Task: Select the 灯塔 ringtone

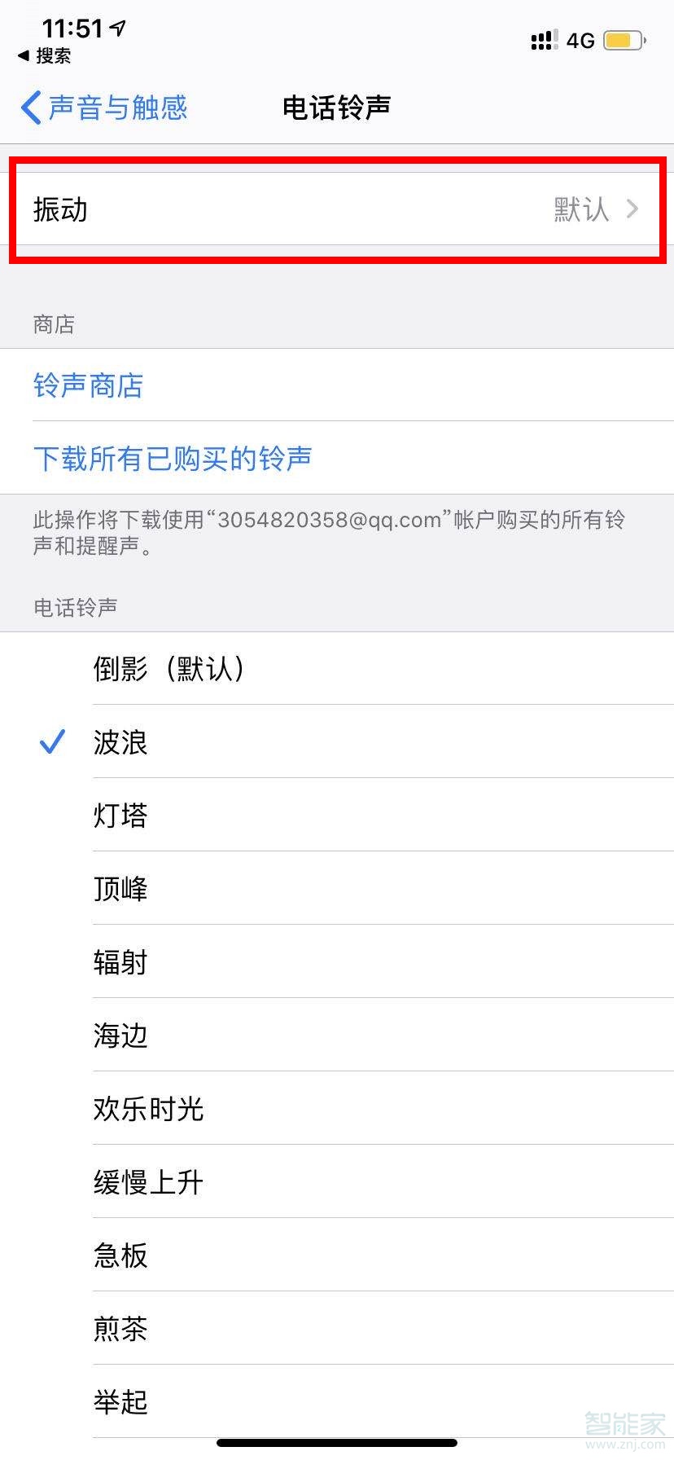Action: (120, 815)
